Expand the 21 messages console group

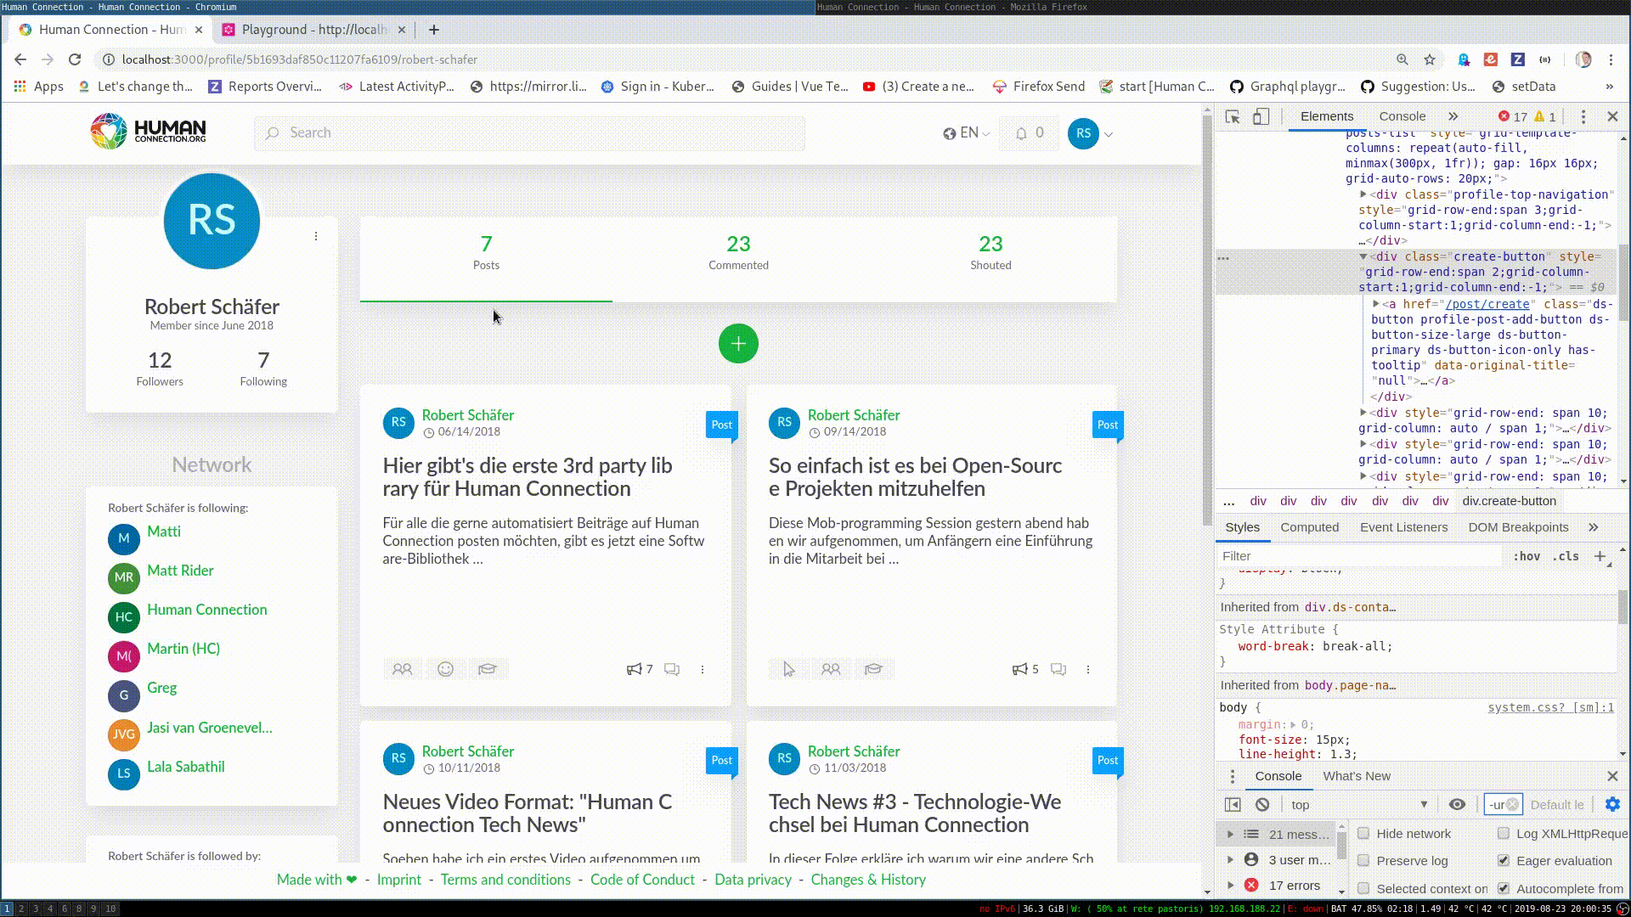click(x=1230, y=834)
